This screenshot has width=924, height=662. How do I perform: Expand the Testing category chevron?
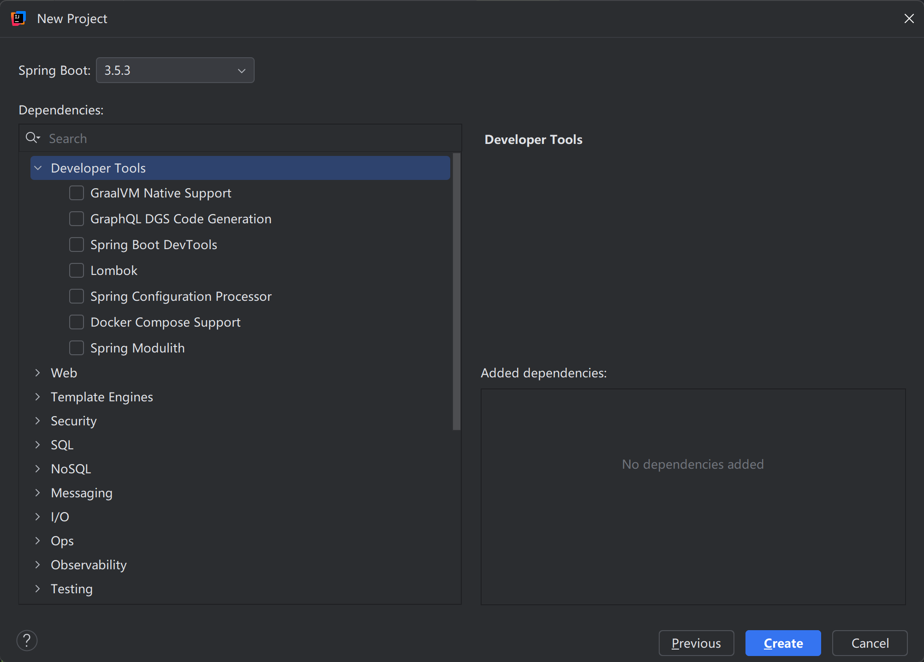[x=38, y=589]
